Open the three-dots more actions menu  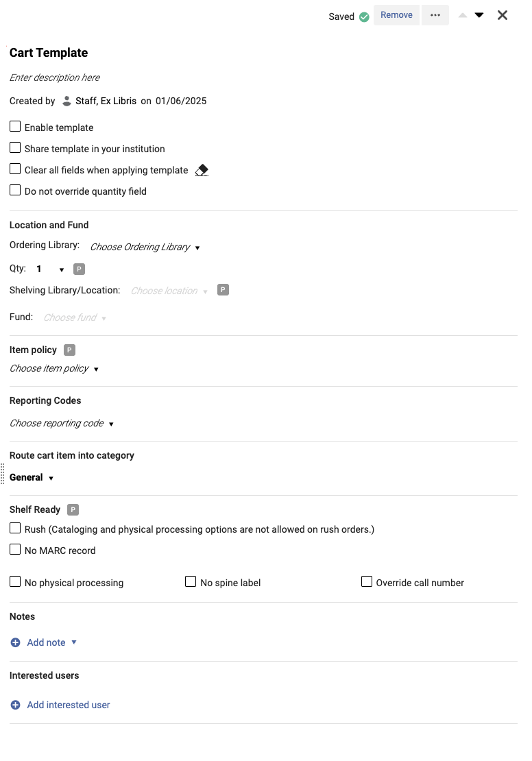point(435,15)
